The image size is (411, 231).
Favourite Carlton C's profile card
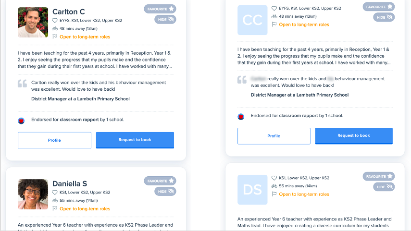160,9
